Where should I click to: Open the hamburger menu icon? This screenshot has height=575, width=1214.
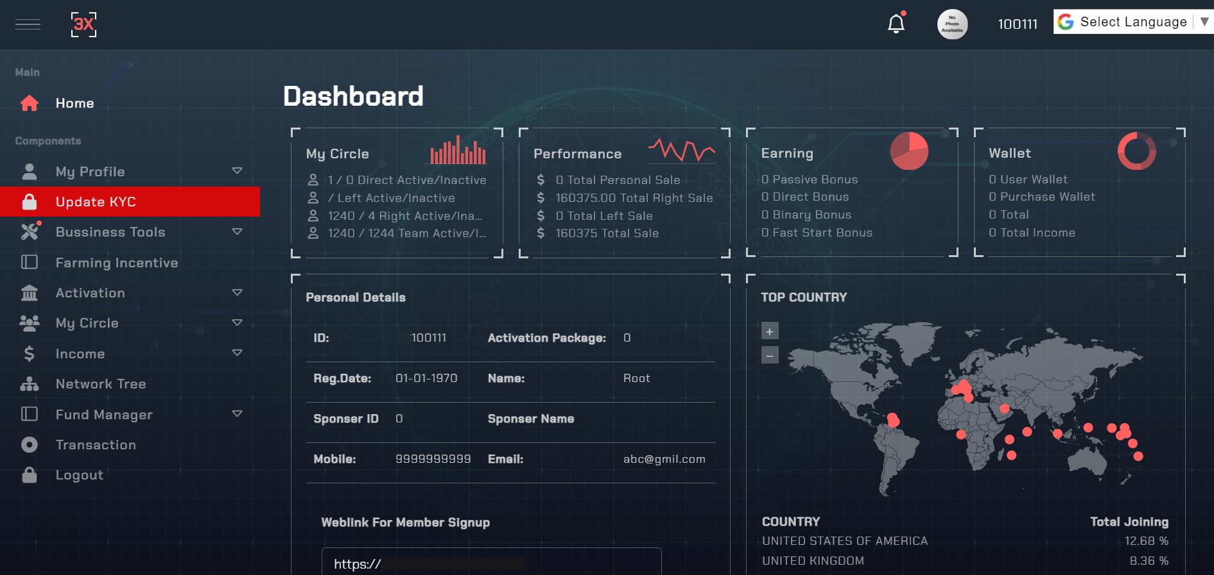(28, 24)
